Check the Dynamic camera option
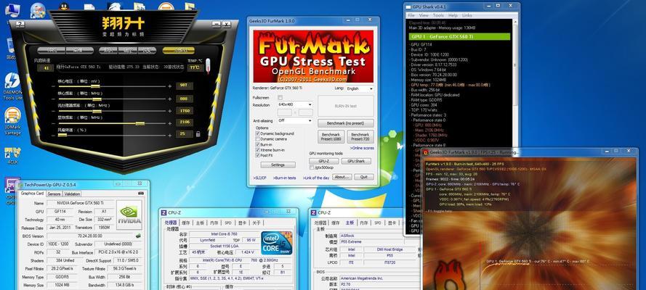The height and width of the screenshot is (290, 646). tap(258, 139)
